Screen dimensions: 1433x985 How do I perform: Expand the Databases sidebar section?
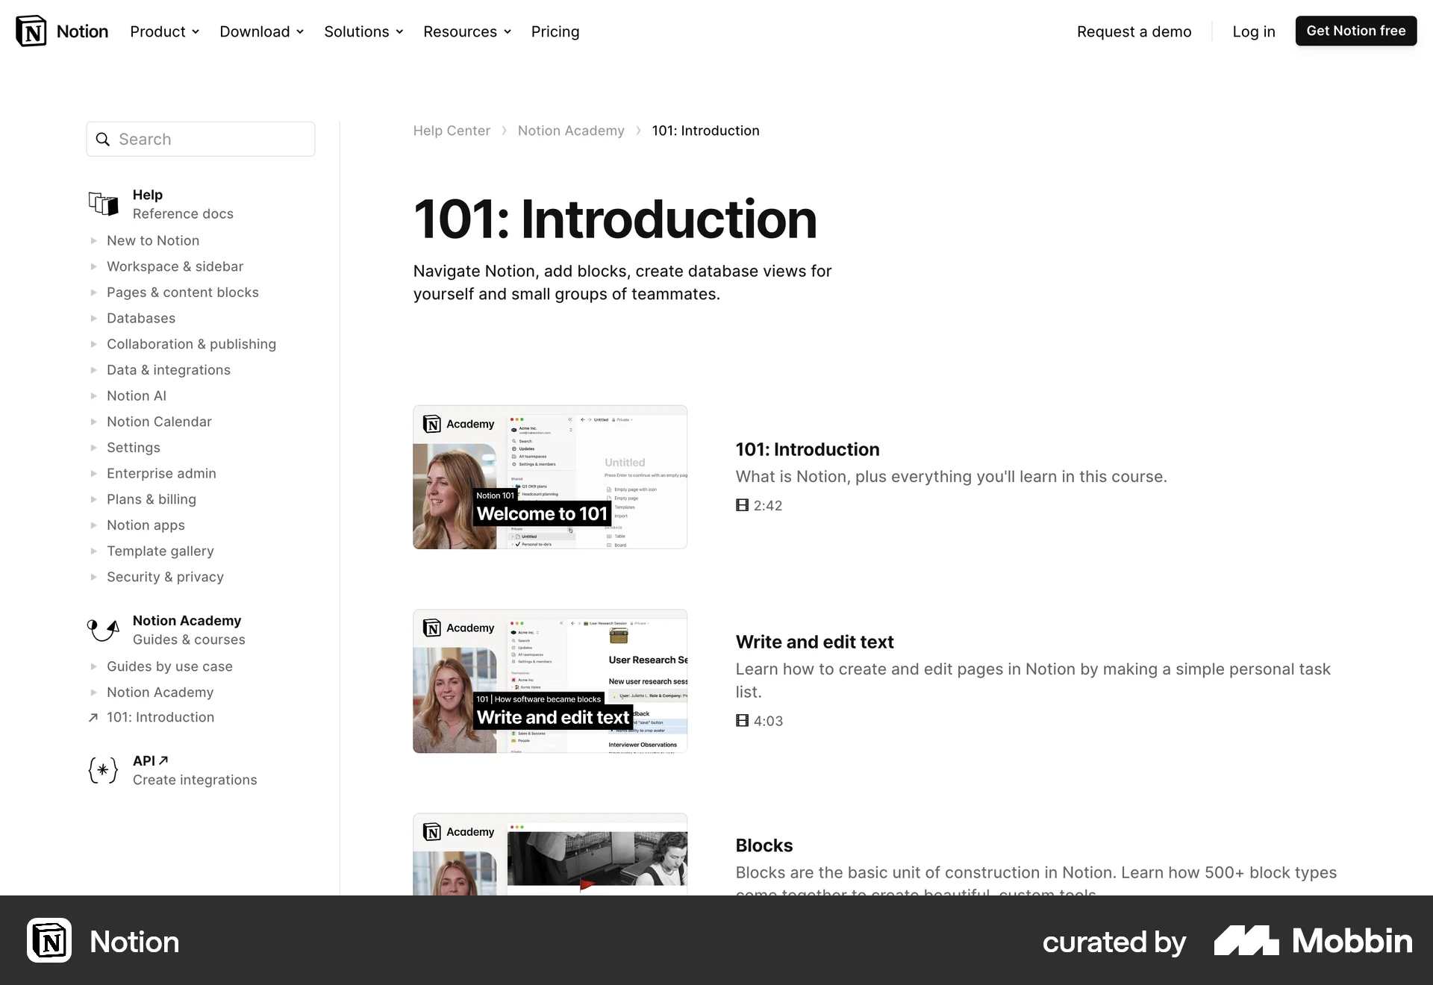[94, 318]
